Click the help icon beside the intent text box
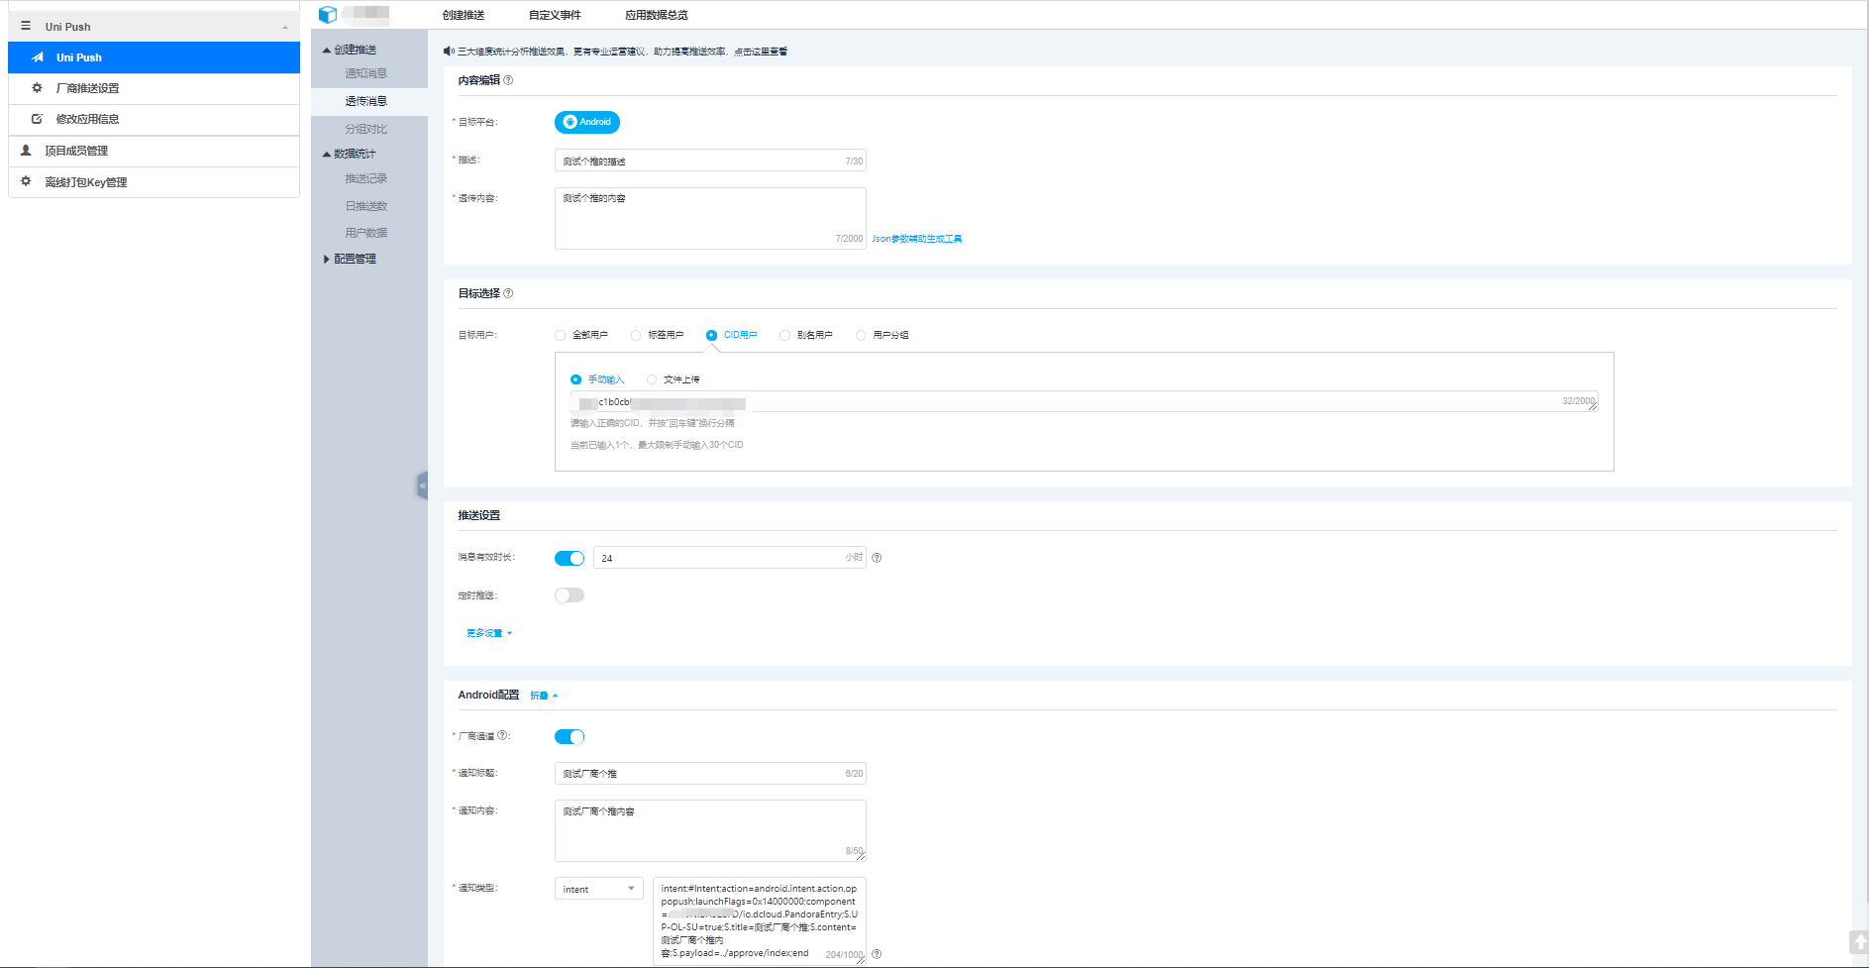The width and height of the screenshot is (1869, 968). pos(877,954)
